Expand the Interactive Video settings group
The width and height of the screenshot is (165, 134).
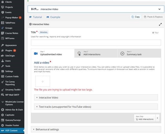point(96,98)
